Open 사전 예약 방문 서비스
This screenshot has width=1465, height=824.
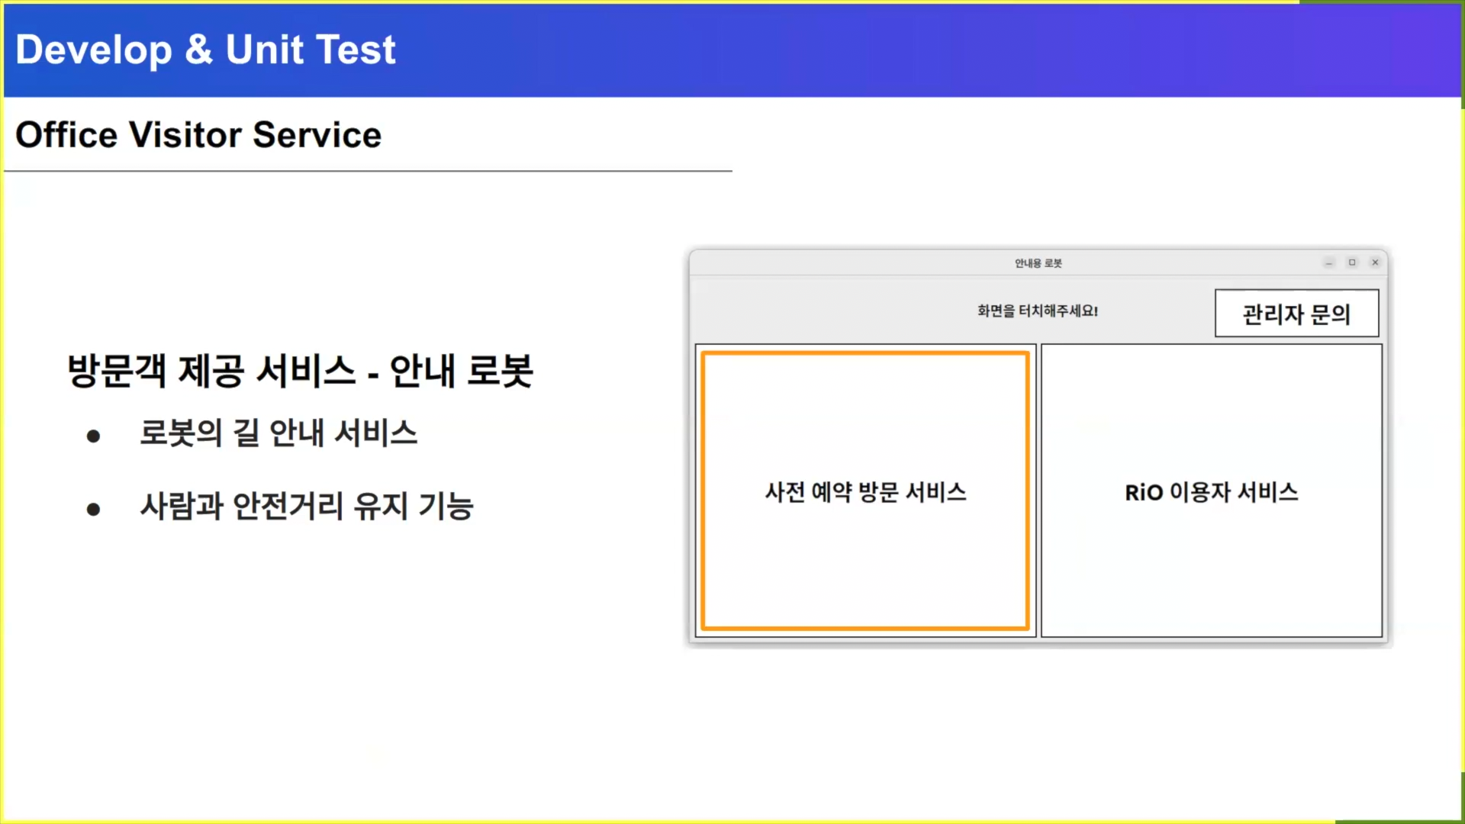(x=865, y=491)
